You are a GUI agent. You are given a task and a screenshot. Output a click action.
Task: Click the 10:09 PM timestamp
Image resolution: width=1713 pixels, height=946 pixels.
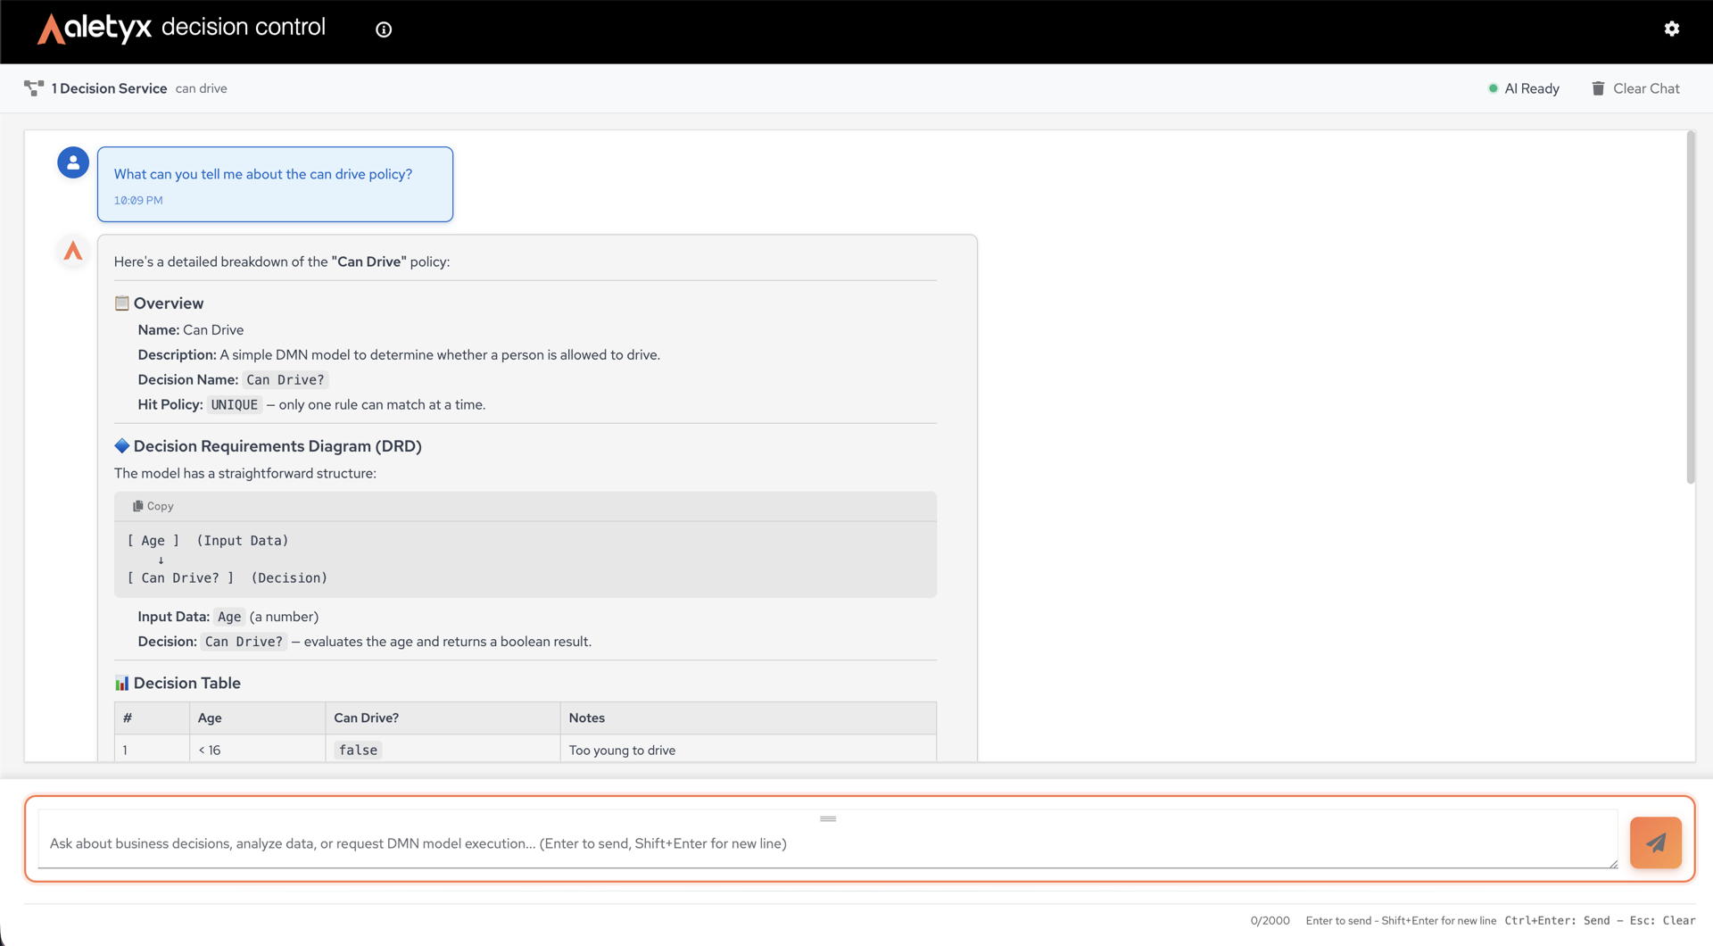coord(138,200)
